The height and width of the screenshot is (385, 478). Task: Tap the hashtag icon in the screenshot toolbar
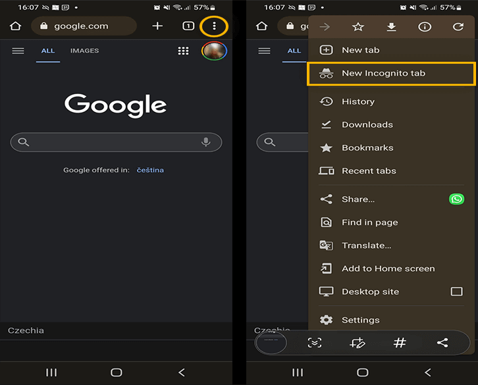400,343
